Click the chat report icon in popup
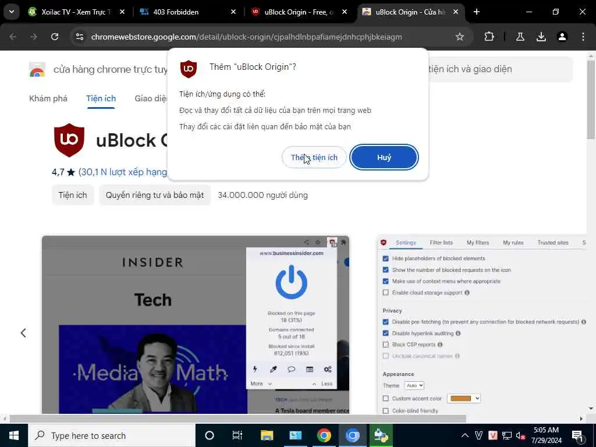 [291, 369]
